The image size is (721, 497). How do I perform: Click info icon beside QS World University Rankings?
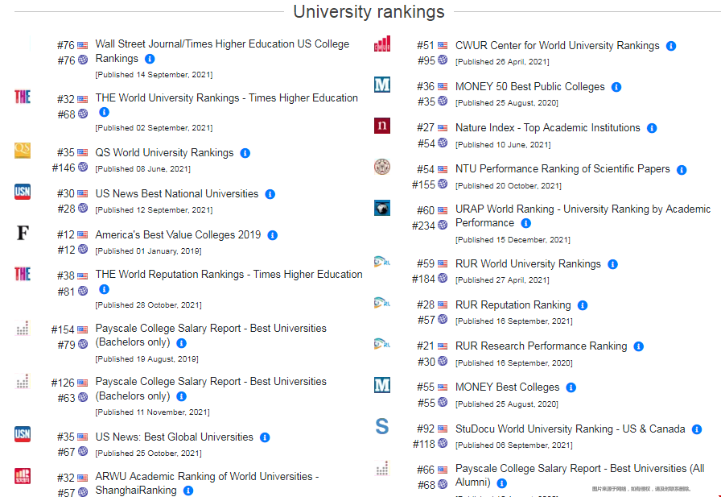[245, 153]
